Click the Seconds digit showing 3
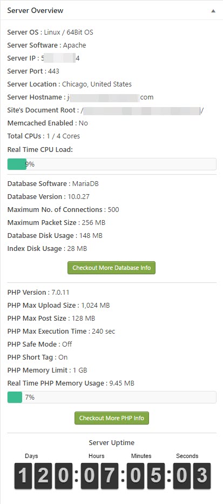Screen dimensions: 223x504 click(202, 476)
